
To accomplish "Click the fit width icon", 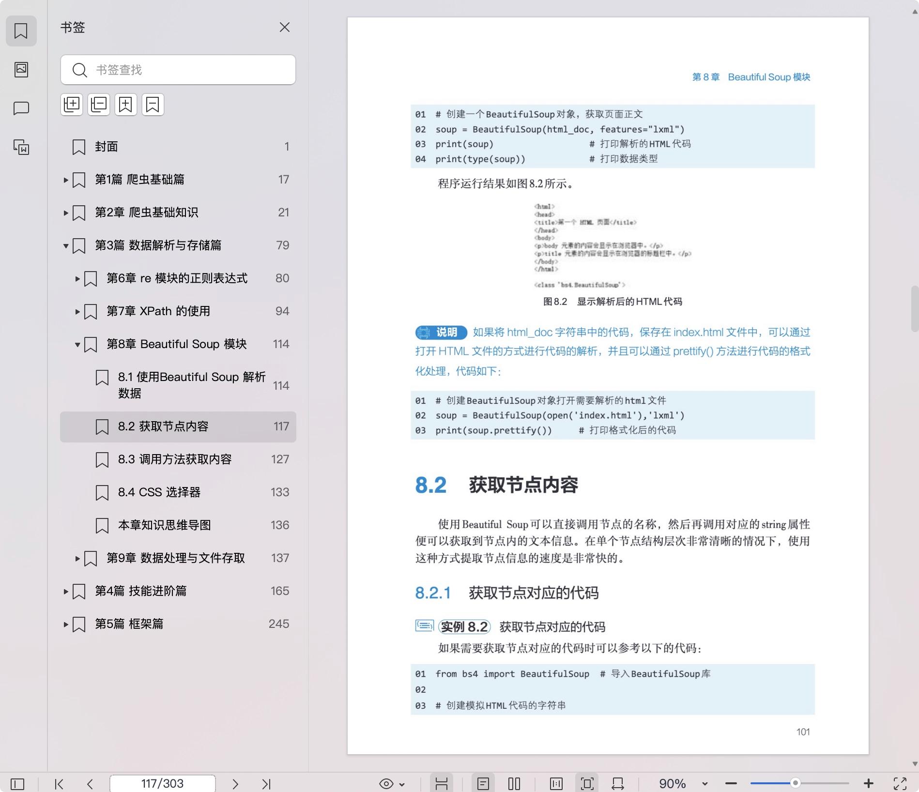I will click(x=618, y=784).
